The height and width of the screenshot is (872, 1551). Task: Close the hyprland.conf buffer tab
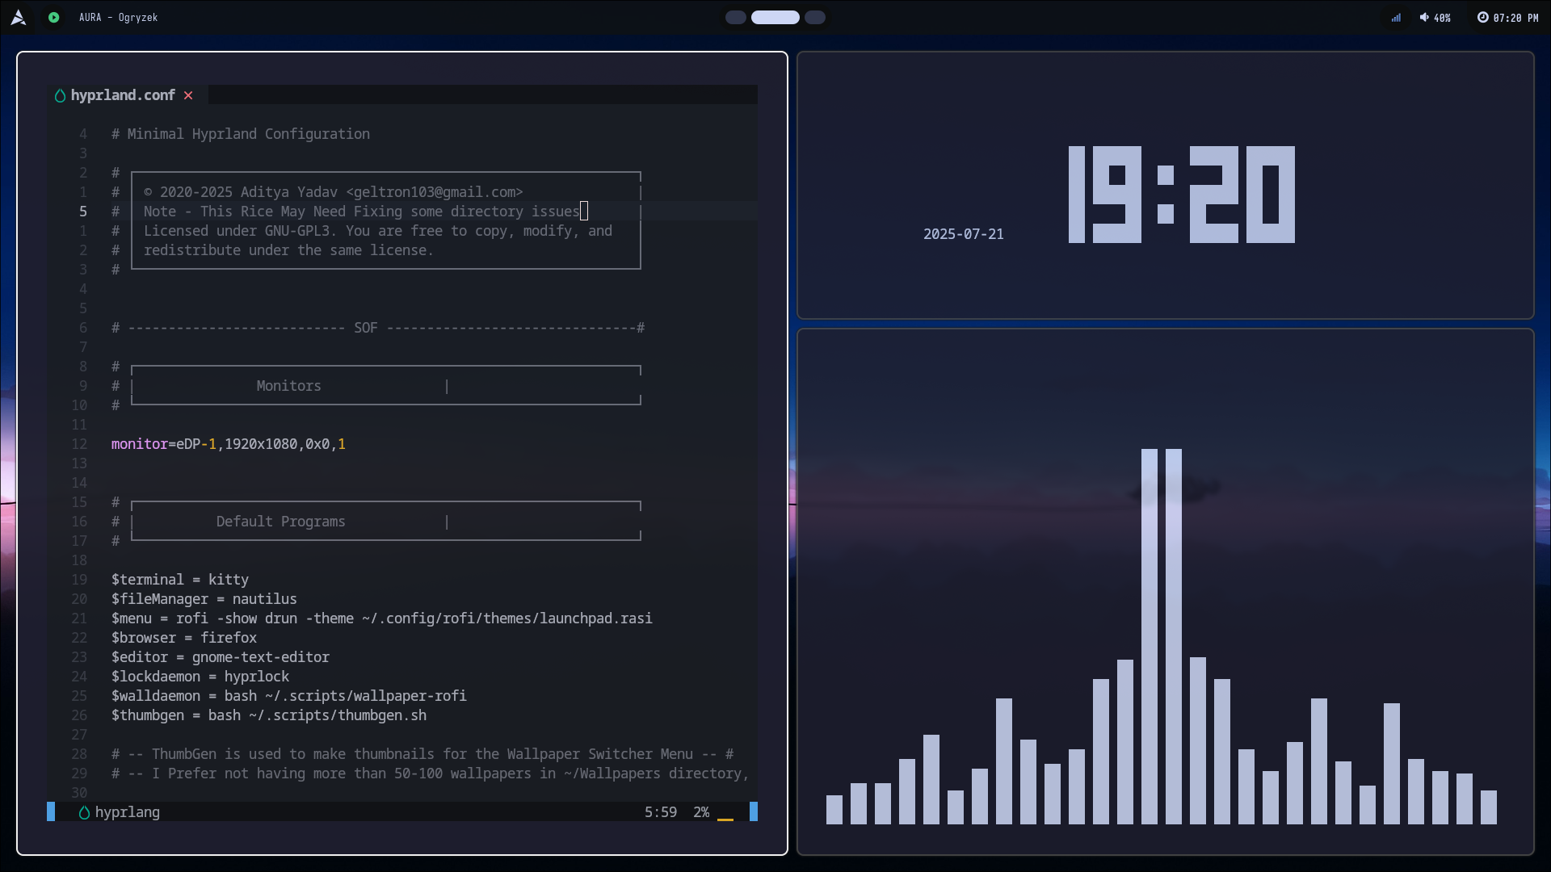[x=188, y=95]
